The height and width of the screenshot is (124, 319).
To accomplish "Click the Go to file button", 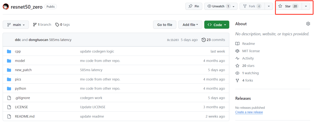I will (x=165, y=25).
